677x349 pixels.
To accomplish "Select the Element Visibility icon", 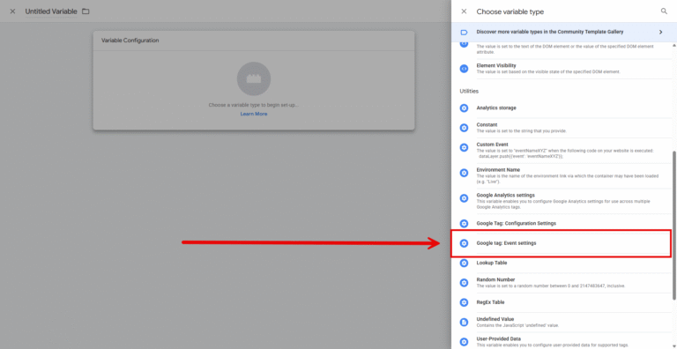I will coord(464,68).
